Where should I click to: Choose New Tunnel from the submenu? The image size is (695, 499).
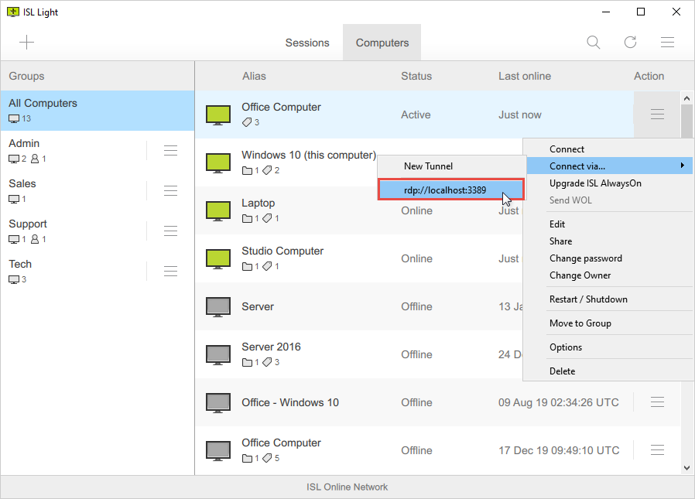point(428,166)
